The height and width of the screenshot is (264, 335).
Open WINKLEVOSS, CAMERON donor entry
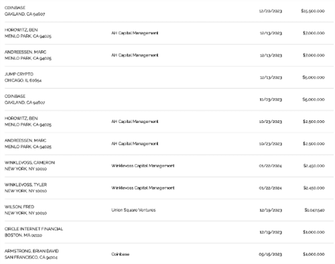[x=29, y=162]
